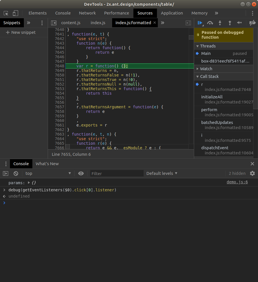Collapse the Threads section
This screenshot has width=258, height=282.
tap(208, 46)
